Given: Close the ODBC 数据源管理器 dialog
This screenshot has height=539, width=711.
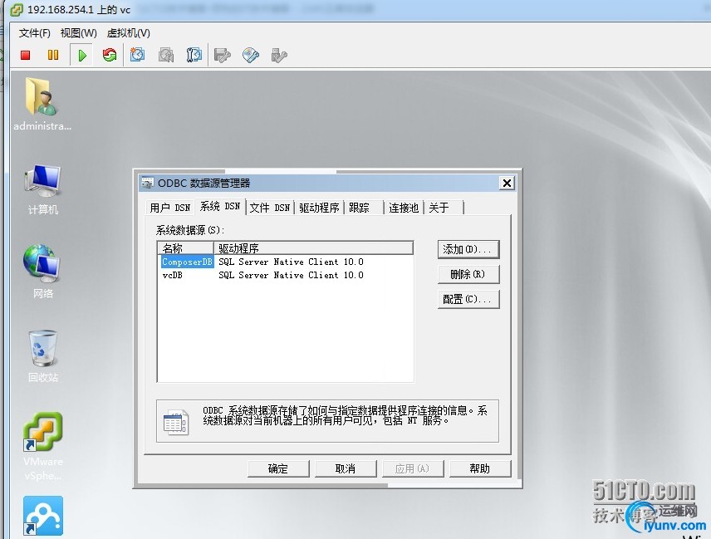Looking at the screenshot, I should (x=507, y=184).
